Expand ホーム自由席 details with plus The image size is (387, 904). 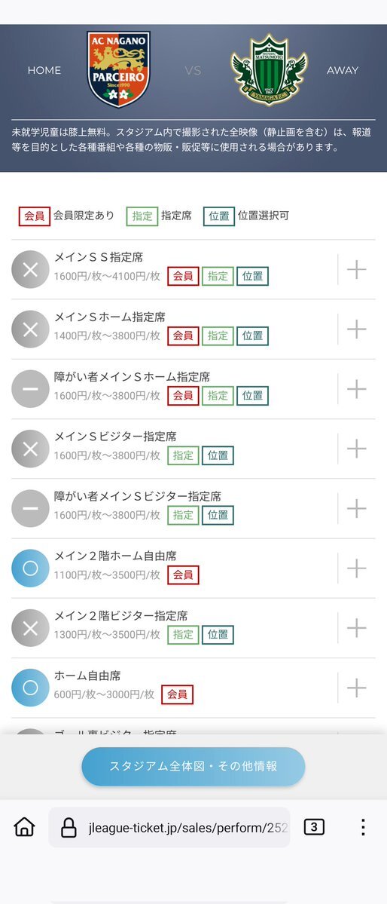(x=356, y=687)
